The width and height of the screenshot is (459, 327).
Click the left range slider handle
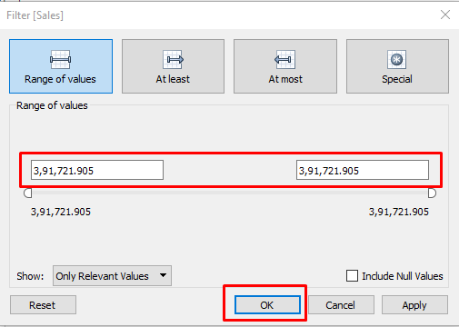(x=28, y=193)
